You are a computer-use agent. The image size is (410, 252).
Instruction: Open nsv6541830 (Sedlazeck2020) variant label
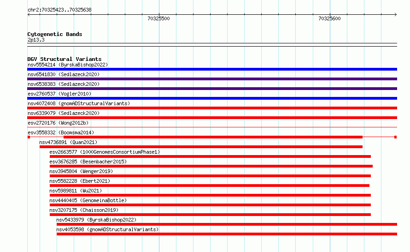tap(64, 74)
